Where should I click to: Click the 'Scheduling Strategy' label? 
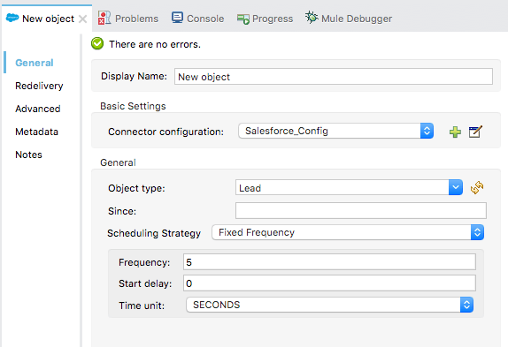(x=154, y=233)
